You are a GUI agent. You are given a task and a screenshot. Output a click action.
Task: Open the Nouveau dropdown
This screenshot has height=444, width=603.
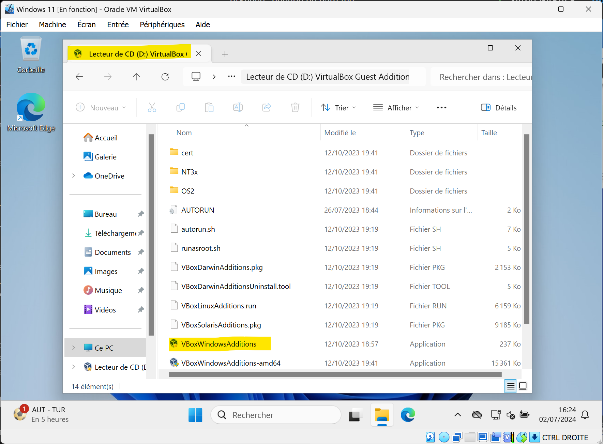click(101, 108)
